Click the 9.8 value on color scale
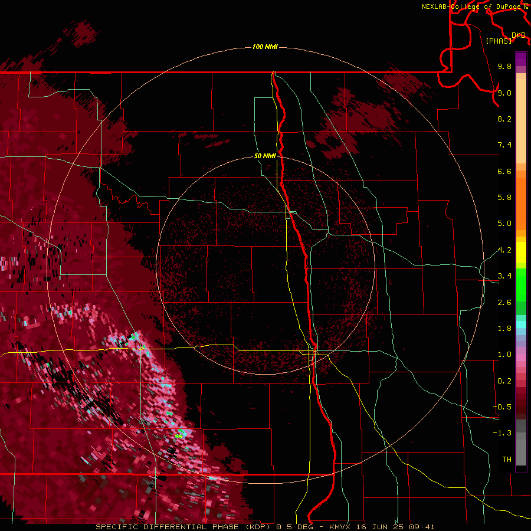Viewport: 531px width, 531px height. (504, 66)
